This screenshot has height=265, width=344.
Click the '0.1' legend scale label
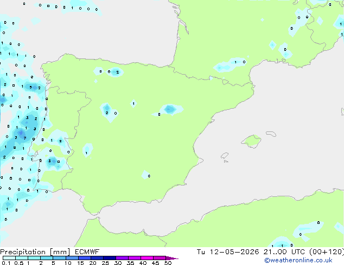click(x=6, y=263)
